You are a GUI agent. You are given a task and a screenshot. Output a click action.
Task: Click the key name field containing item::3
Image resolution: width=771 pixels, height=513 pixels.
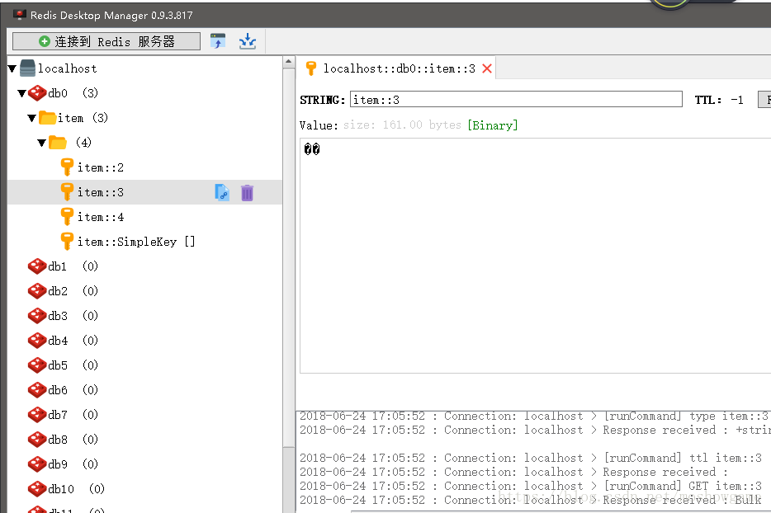[x=516, y=99]
